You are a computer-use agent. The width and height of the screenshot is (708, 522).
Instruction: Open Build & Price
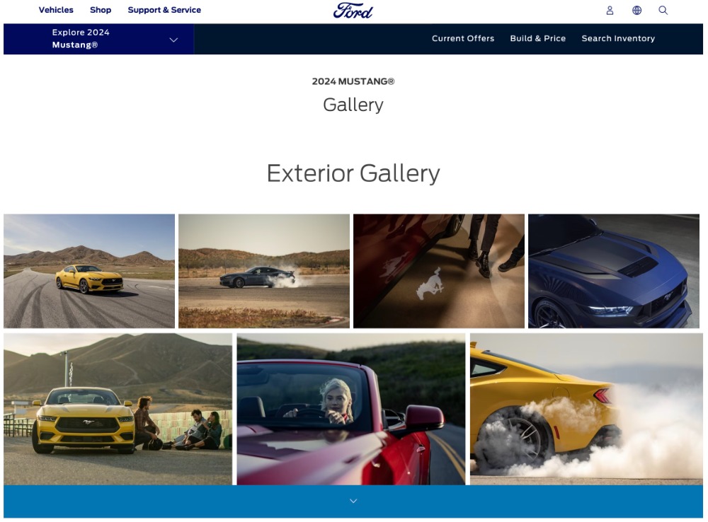pyautogui.click(x=538, y=38)
